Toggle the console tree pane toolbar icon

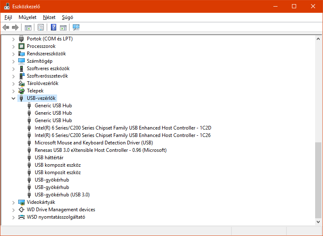click(28, 27)
